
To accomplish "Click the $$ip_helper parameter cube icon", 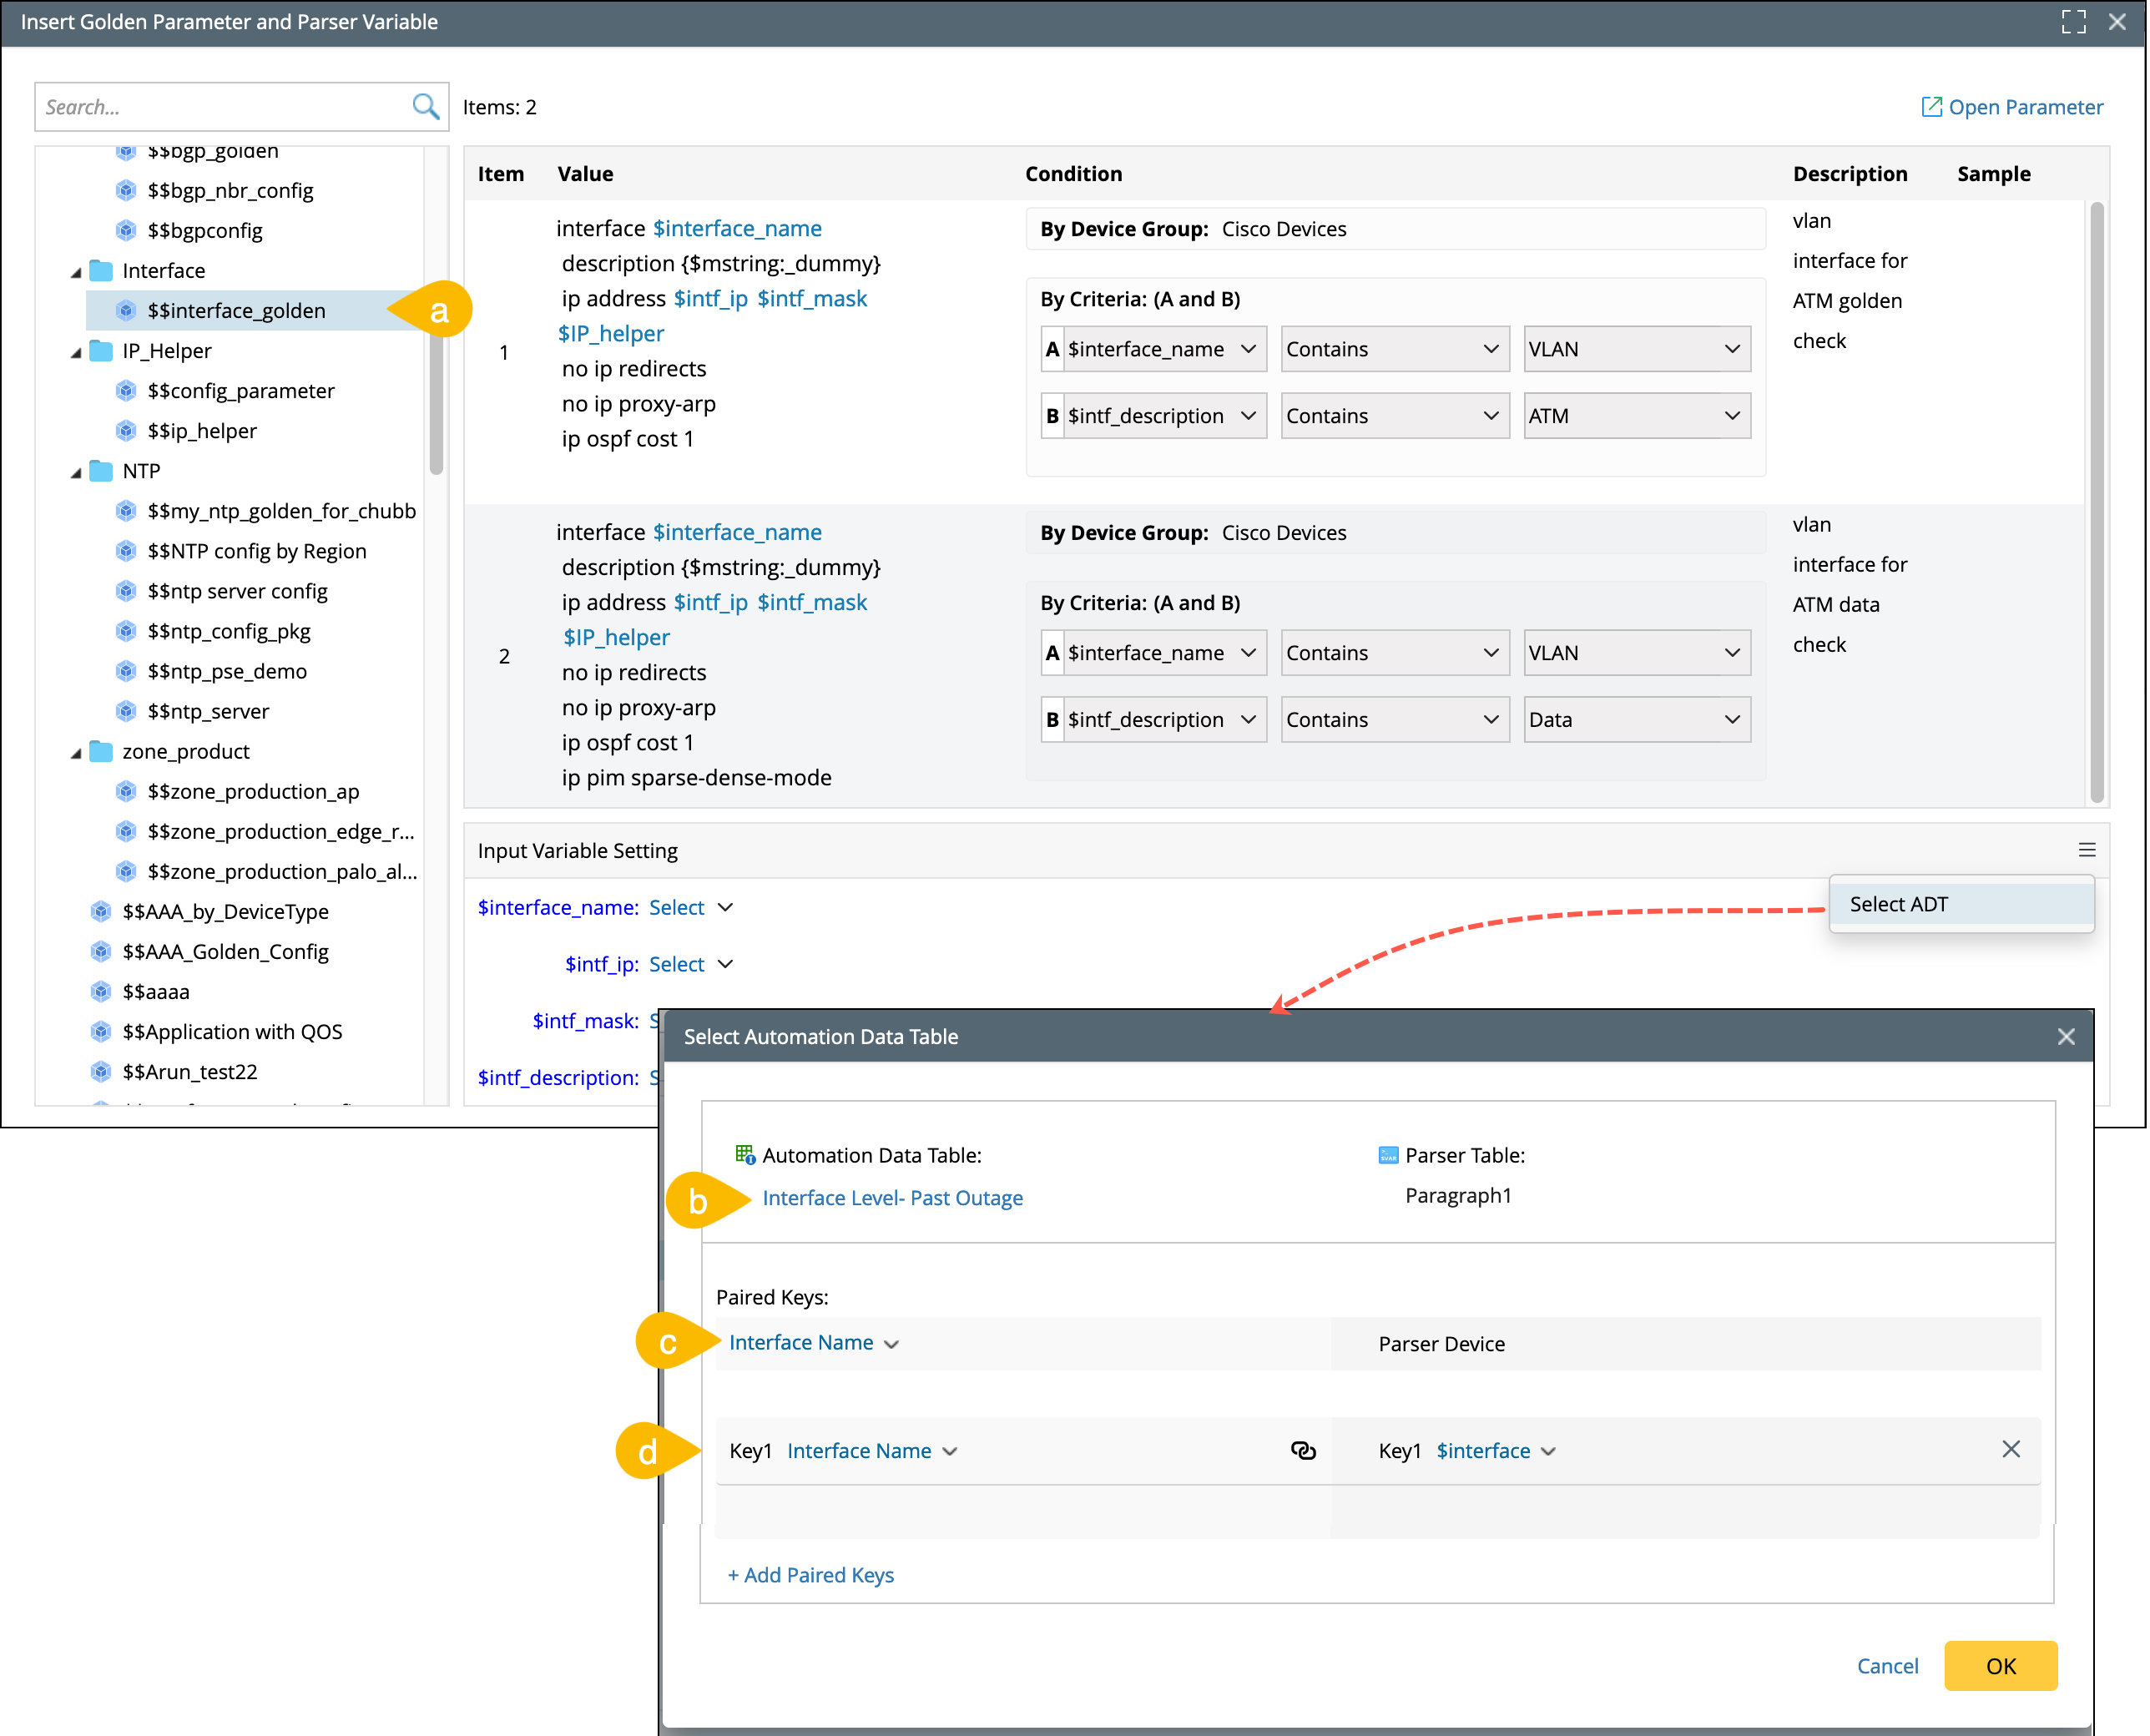I will (126, 431).
